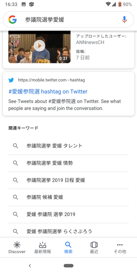Select related search 愛媛 参議院選挙 らくさぶろう
Viewport: 137px width, 274px height.
pos(68,231)
